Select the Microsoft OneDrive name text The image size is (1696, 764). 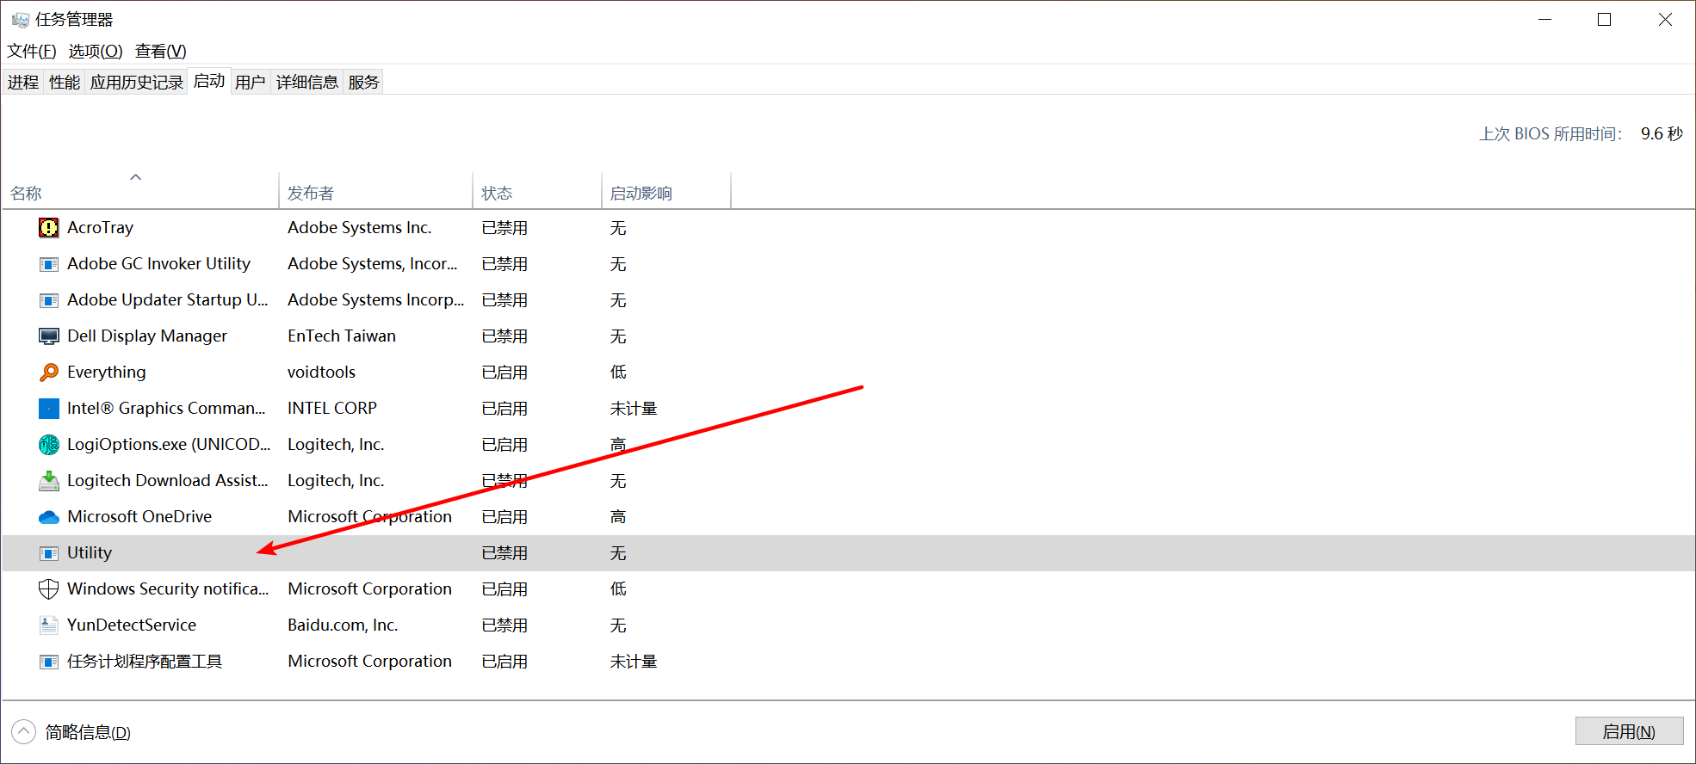pos(139,516)
